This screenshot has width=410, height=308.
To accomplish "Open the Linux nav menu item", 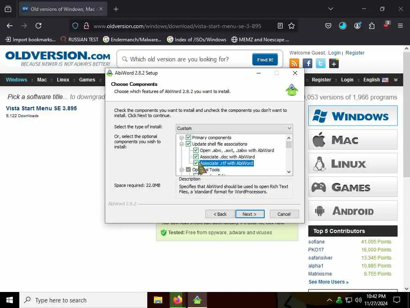I will [x=63, y=80].
